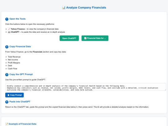Click the 'Return to the ChatGPT tab' paragraph
This screenshot has height=126, width=168.
77,107
